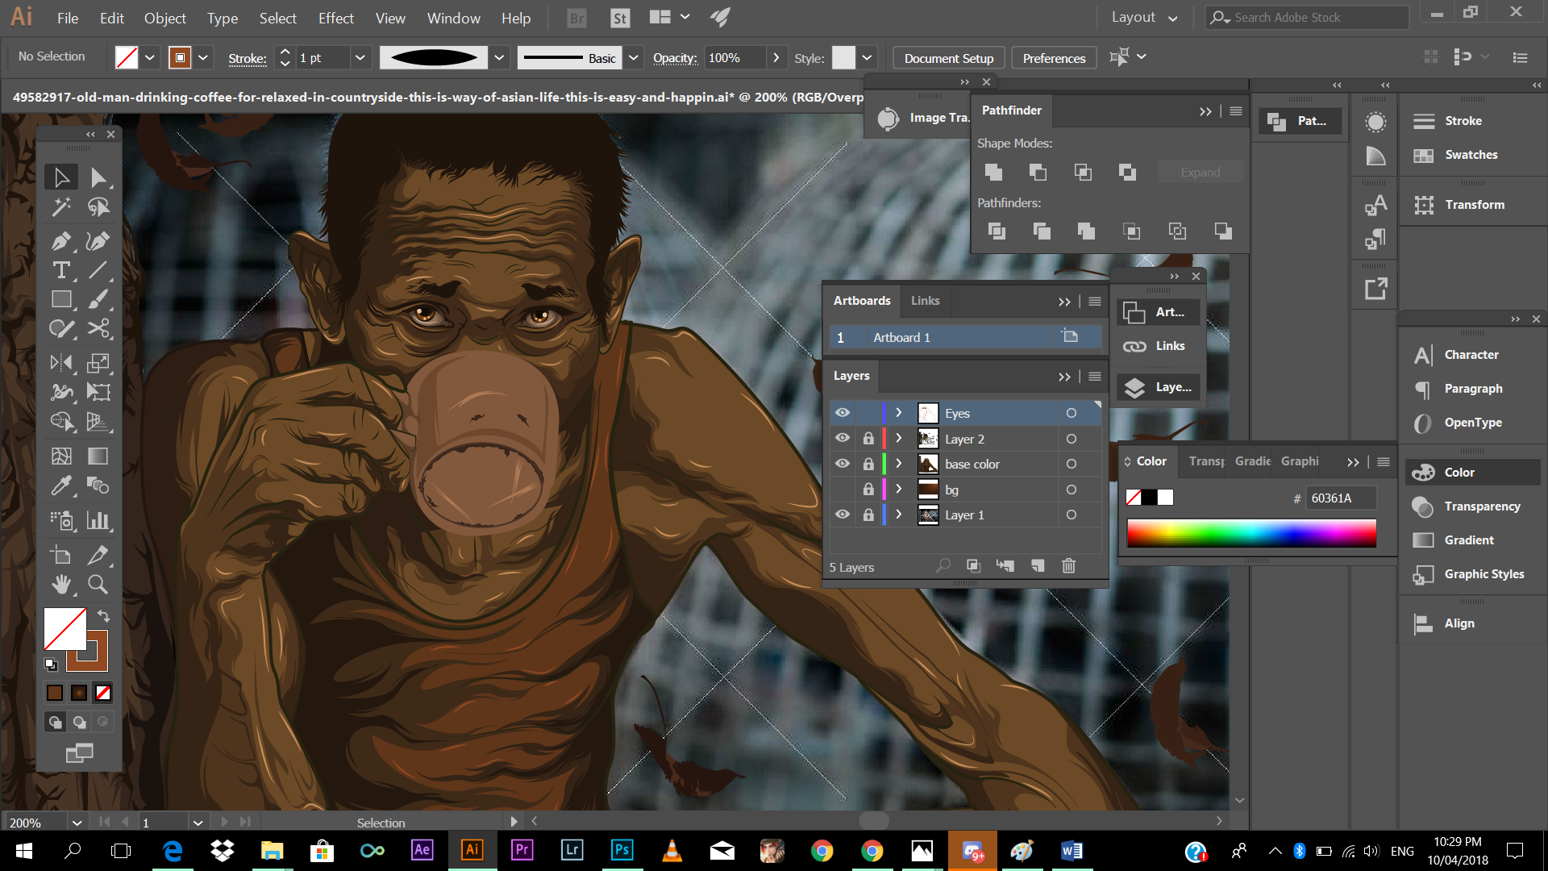The width and height of the screenshot is (1548, 871).
Task: Click the Unite shape mode icon
Action: coord(993,172)
